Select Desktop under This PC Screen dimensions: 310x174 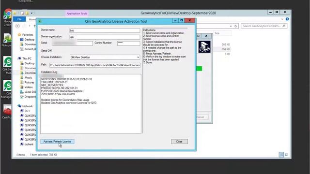pyautogui.click(x=29, y=63)
